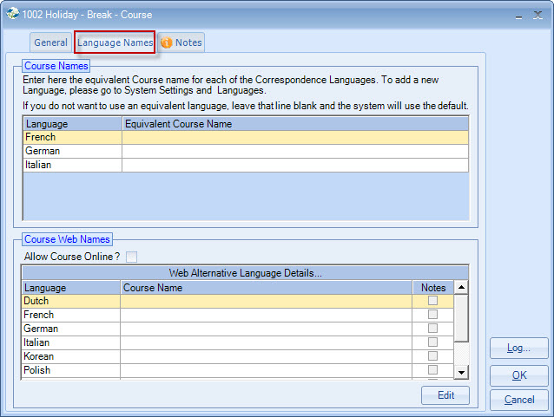This screenshot has height=417, width=554.
Task: Click the Cancel button
Action: [518, 400]
